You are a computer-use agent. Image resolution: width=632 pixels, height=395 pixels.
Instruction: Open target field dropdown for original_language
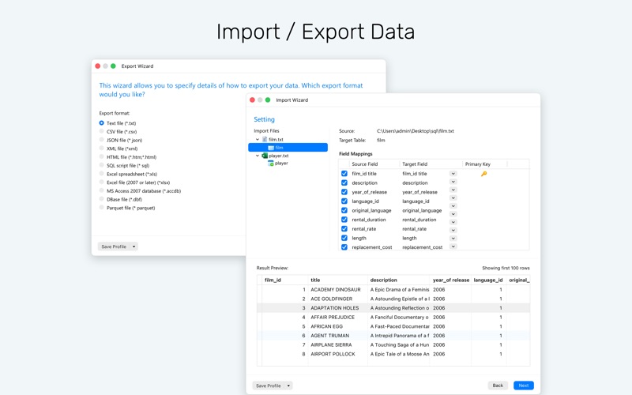tap(453, 206)
